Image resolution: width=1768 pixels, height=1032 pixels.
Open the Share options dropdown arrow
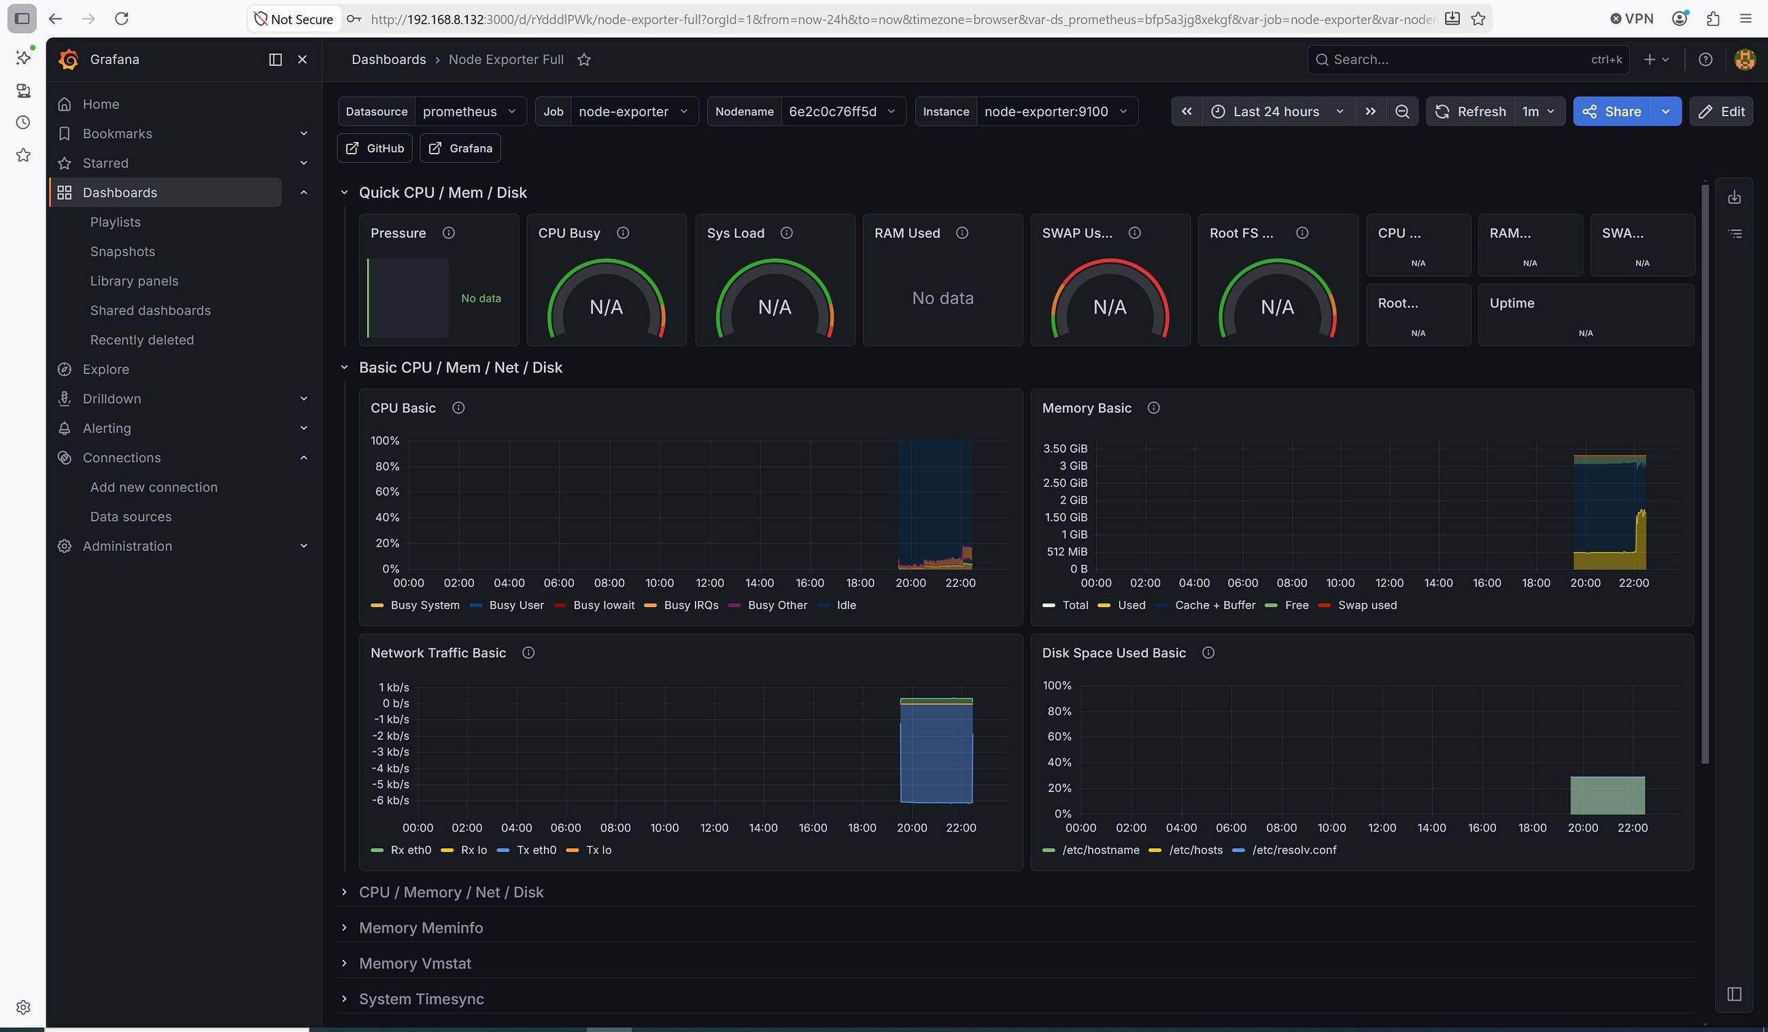pos(1665,111)
